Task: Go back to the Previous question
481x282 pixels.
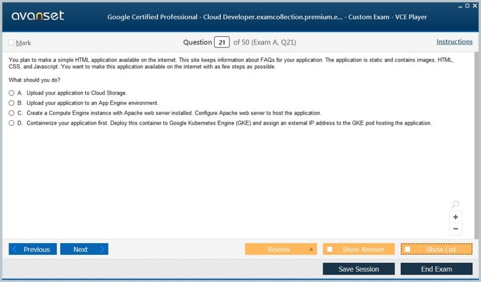Action: pos(33,249)
